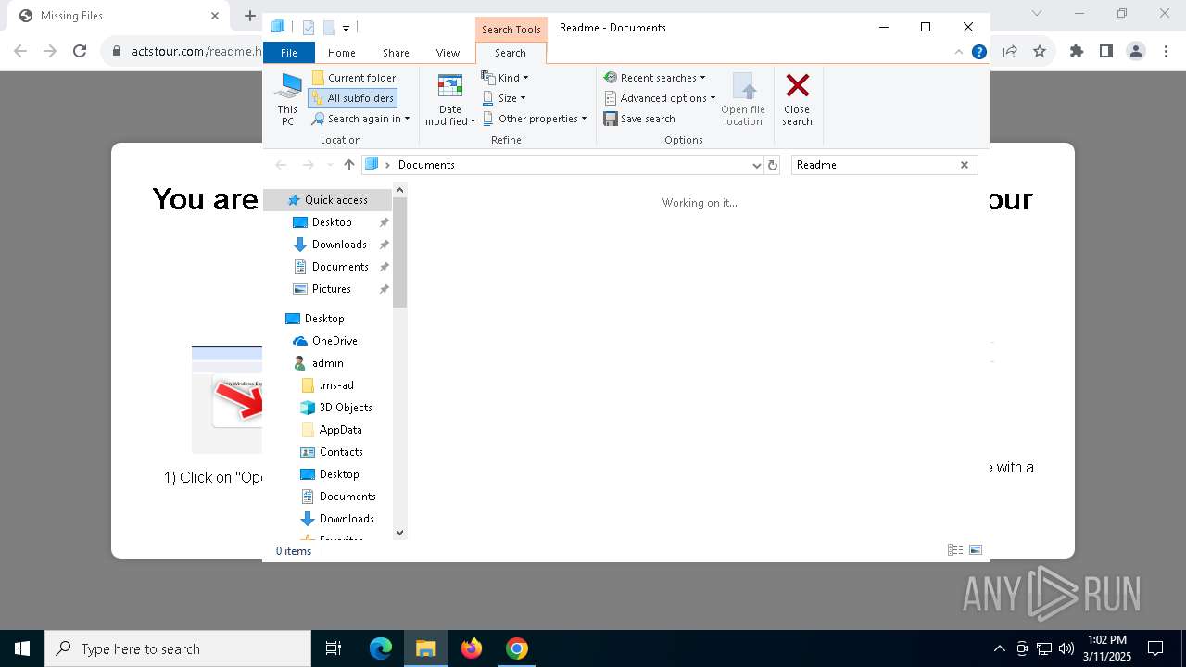Screen dimensions: 1186x667
Task: Switch to the View ribbon tab
Action: pos(448,53)
